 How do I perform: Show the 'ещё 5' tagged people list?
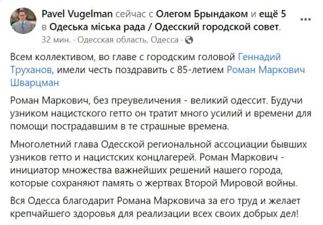pyautogui.click(x=273, y=14)
